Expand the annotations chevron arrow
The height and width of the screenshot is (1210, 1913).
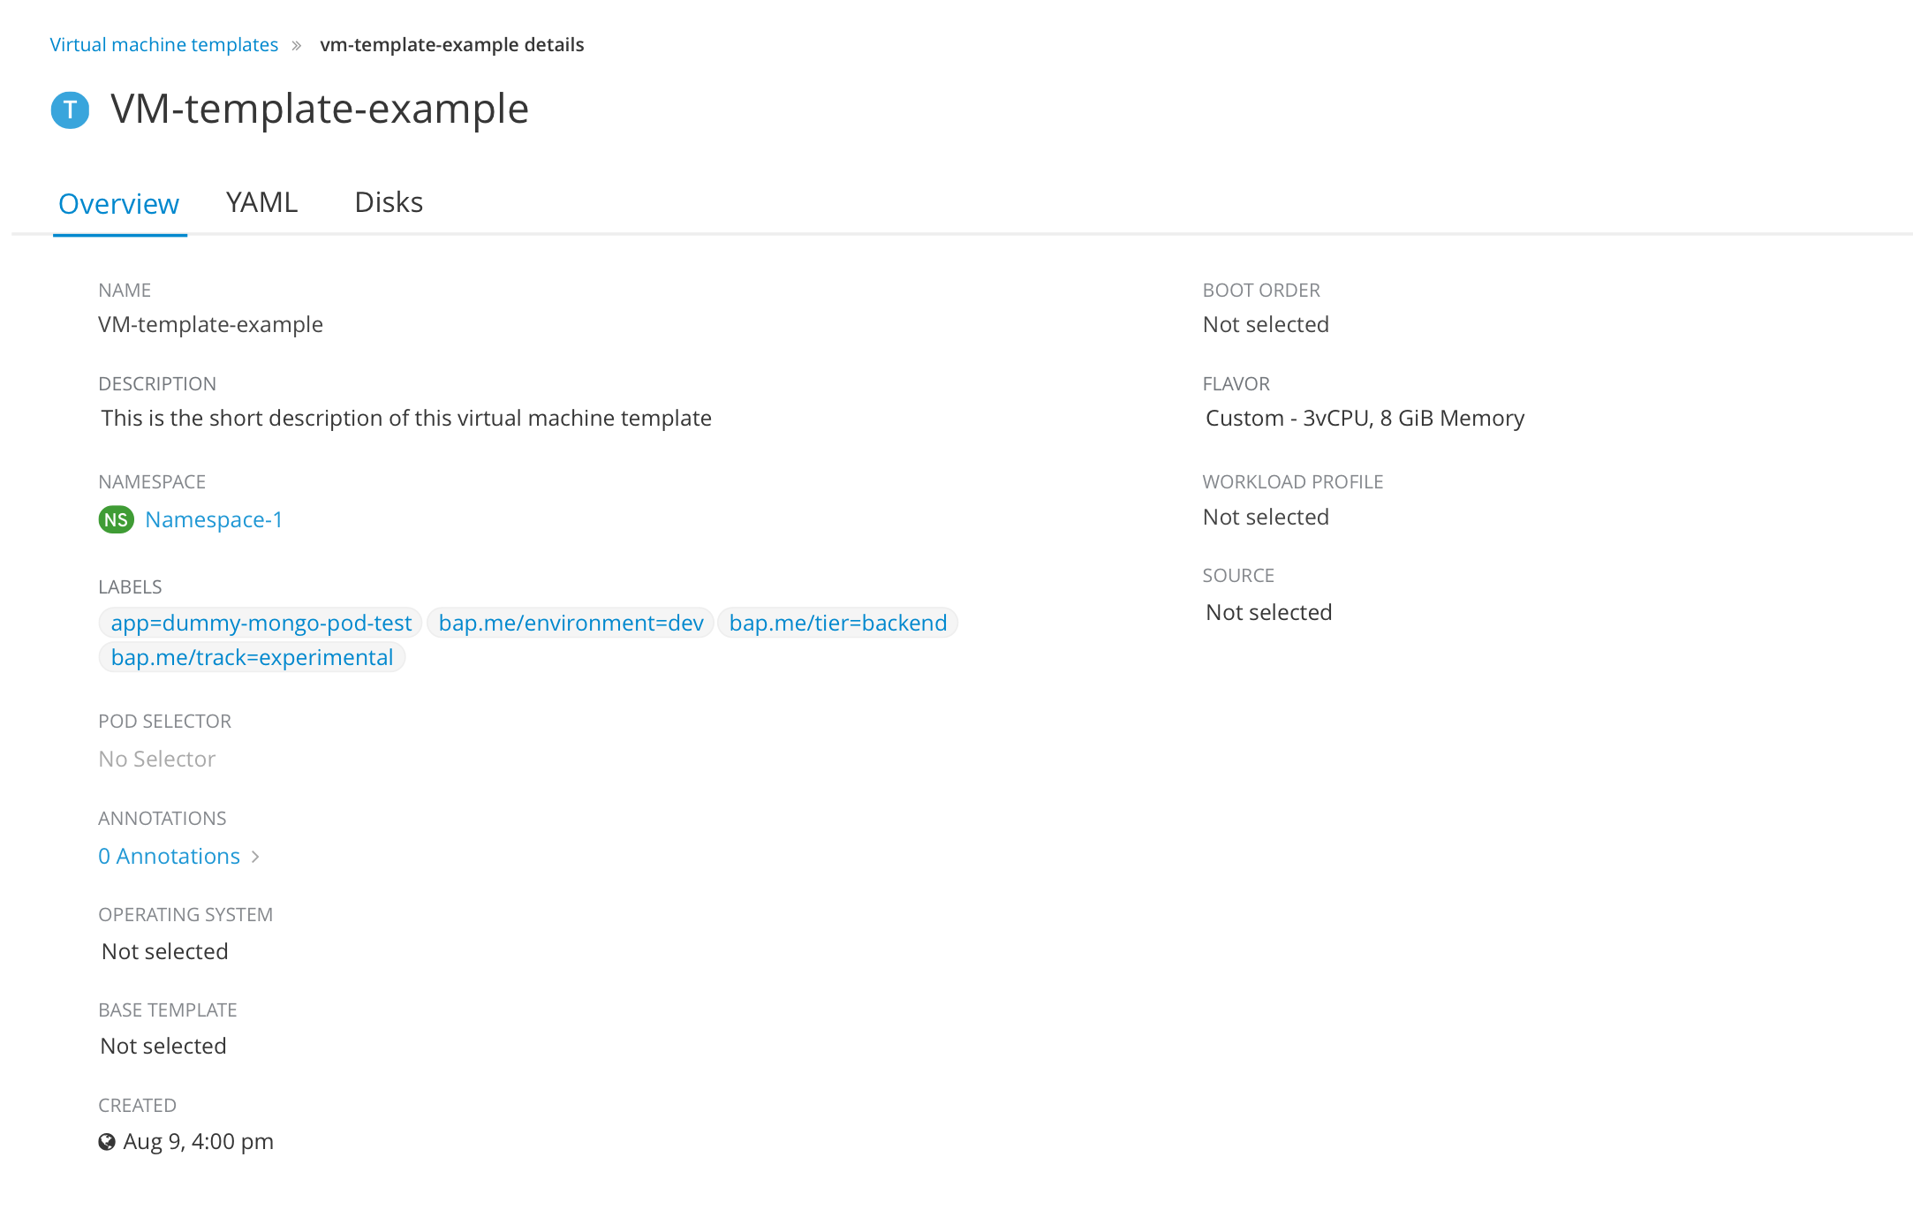coord(255,857)
